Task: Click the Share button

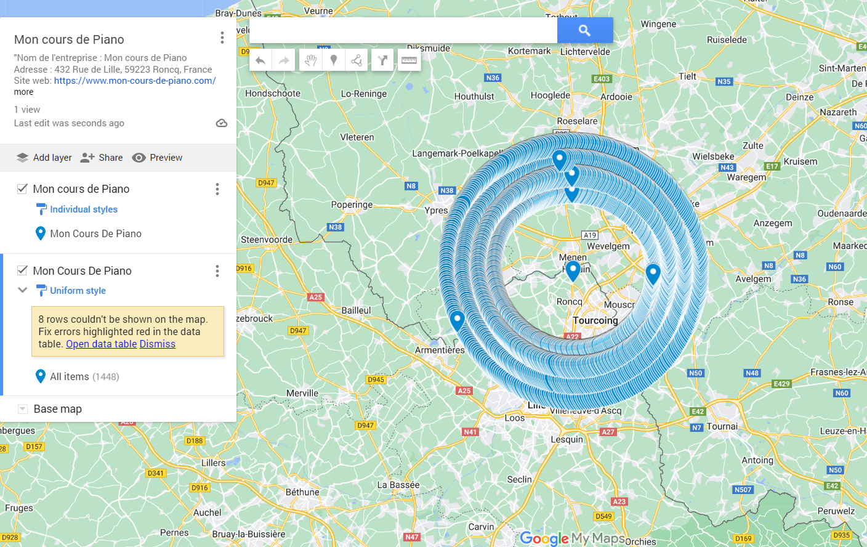Action: (102, 158)
